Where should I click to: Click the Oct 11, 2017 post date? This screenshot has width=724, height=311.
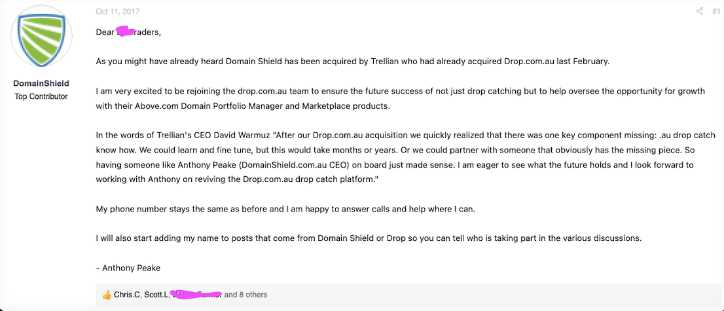(x=118, y=11)
